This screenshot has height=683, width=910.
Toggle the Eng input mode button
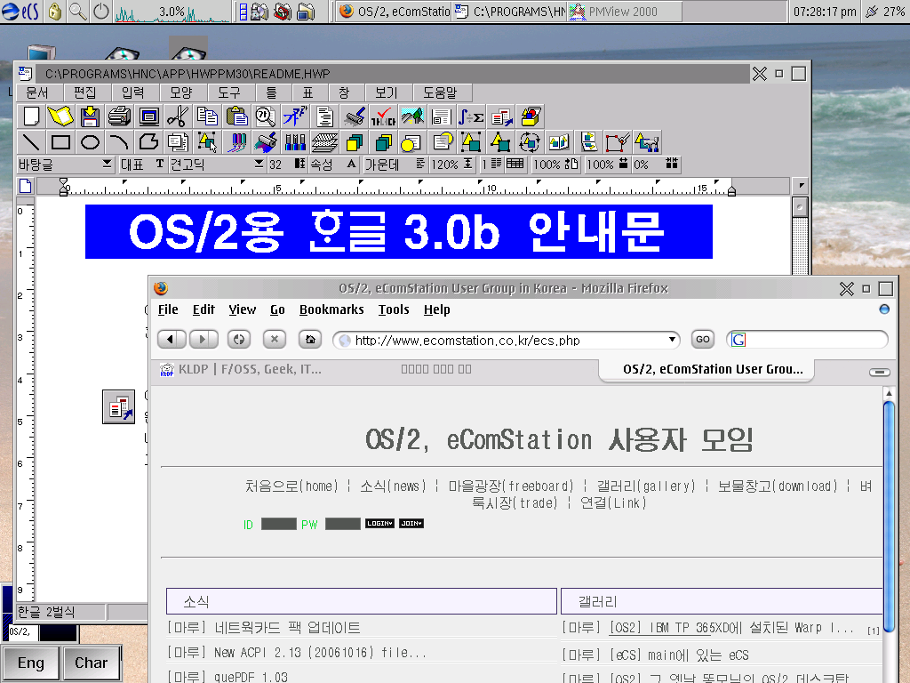(x=31, y=663)
